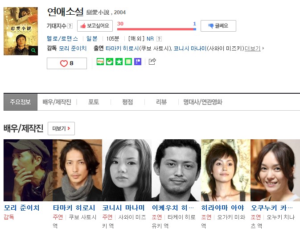Viewport: 300px width, 233px height.
Task: Click the magnifier icon on the movie poster
Action: click(x=33, y=50)
